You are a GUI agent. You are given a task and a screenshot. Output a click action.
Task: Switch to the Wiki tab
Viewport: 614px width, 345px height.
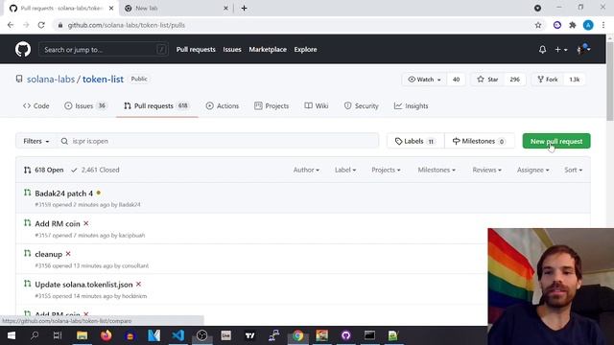(317, 106)
